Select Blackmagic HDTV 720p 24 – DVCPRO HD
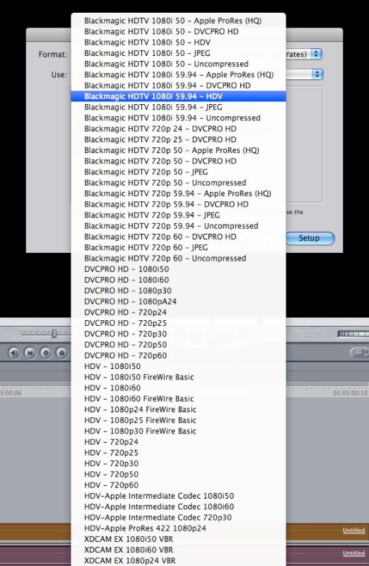This screenshot has width=369, height=566. pyautogui.click(x=178, y=129)
